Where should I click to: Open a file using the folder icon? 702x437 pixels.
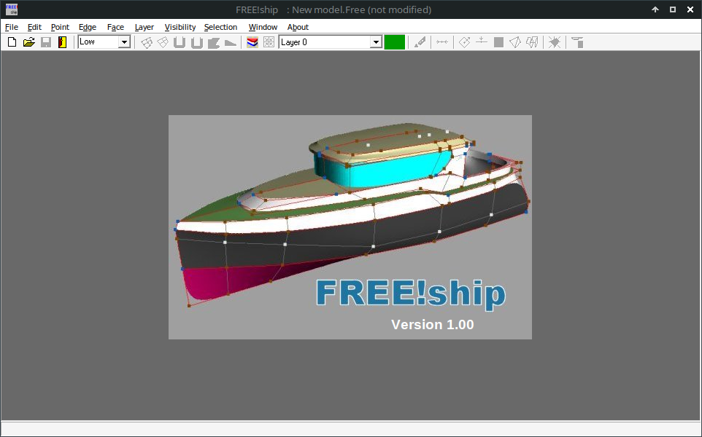(29, 42)
